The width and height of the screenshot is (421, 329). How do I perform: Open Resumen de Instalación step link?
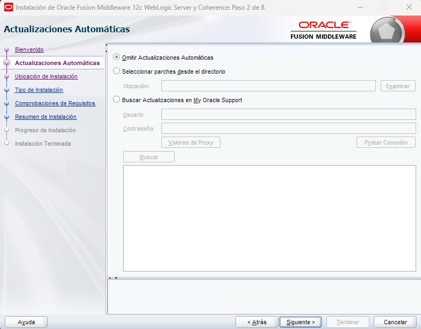click(x=46, y=117)
